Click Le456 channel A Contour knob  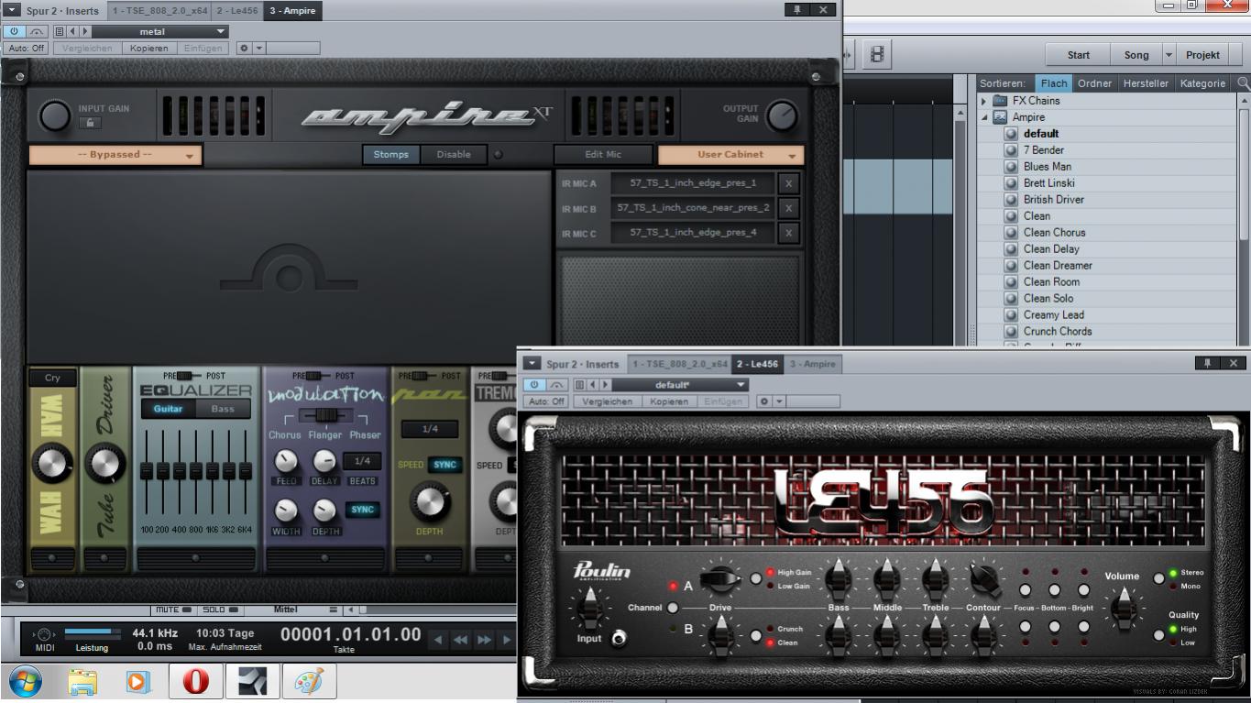pos(983,578)
